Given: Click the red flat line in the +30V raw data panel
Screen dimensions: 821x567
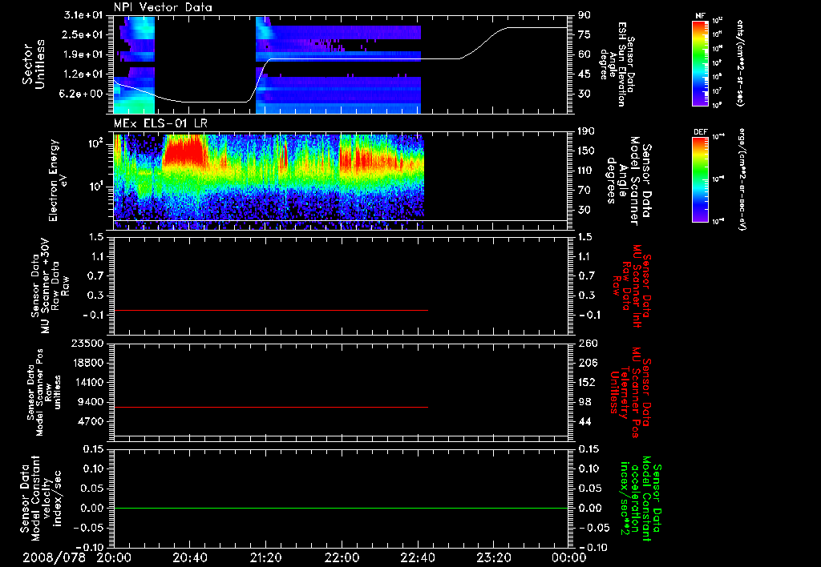Looking at the screenshot, I should pos(271,310).
